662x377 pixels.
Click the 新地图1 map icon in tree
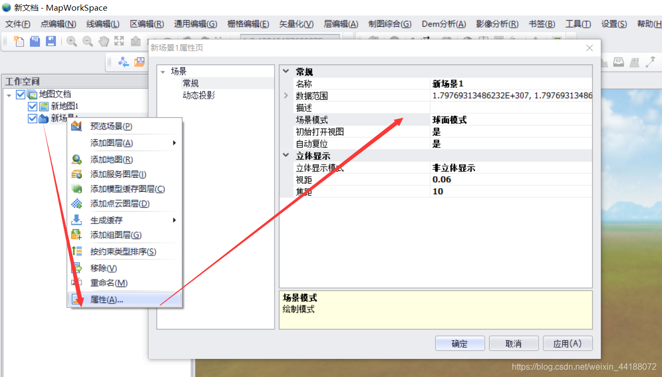click(x=44, y=106)
